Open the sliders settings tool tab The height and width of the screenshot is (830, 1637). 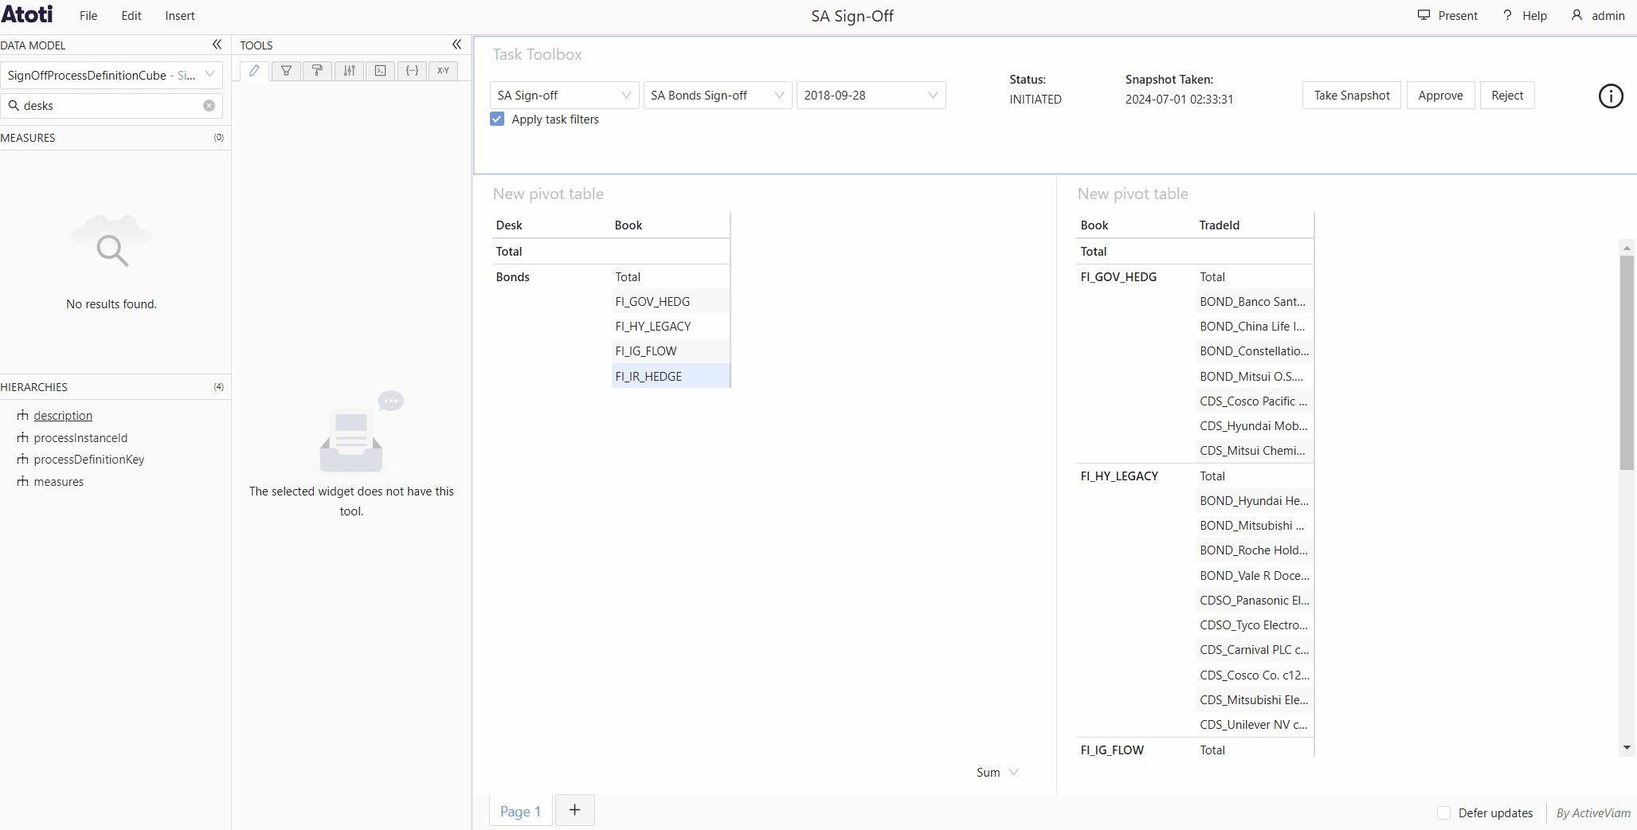tap(349, 71)
